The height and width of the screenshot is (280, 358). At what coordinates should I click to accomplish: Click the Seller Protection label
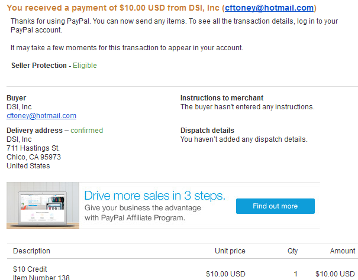click(x=39, y=66)
